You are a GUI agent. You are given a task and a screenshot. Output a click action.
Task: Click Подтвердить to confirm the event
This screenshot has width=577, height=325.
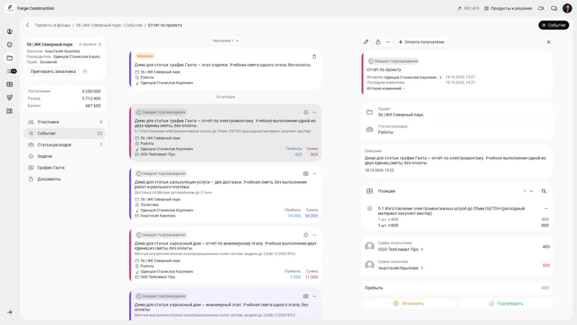(x=506, y=303)
